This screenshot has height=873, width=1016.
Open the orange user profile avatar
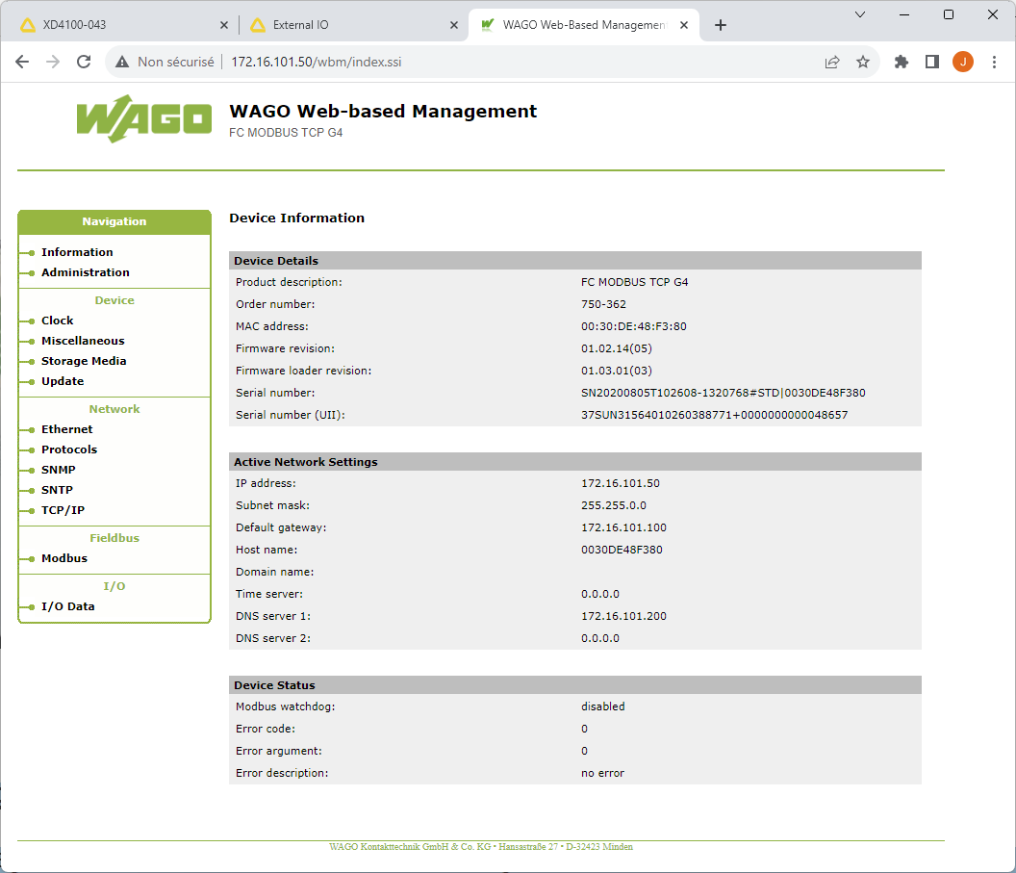[x=962, y=62]
